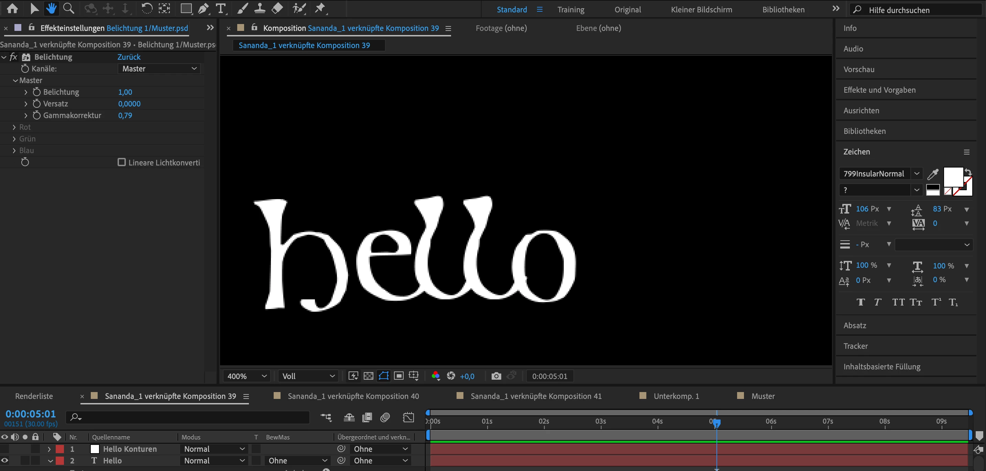Open the Kanäle Master dropdown

pos(159,69)
